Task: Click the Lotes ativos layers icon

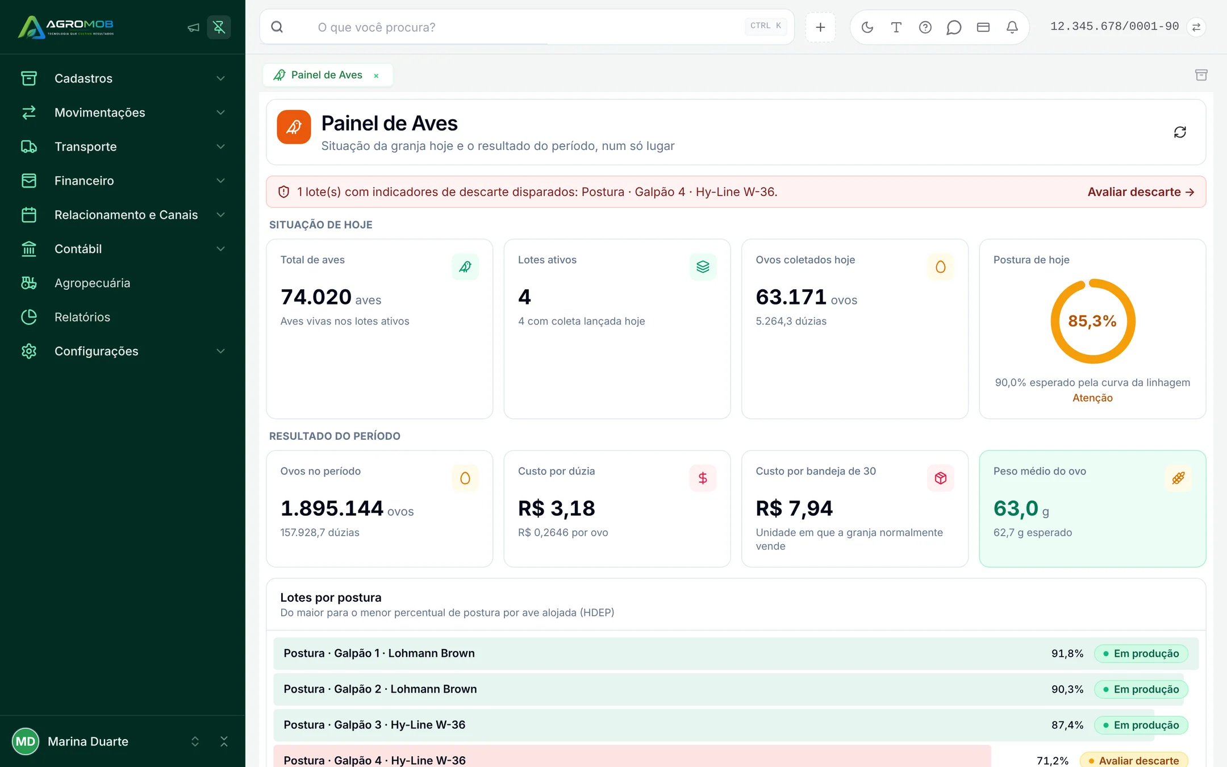Action: [x=703, y=267]
